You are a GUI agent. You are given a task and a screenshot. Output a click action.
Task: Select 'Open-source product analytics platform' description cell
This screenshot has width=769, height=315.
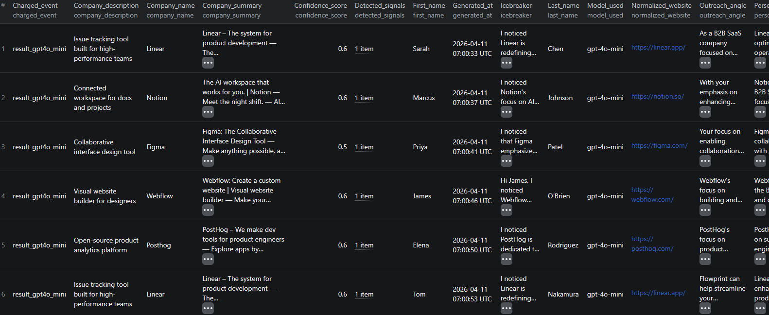pyautogui.click(x=106, y=245)
